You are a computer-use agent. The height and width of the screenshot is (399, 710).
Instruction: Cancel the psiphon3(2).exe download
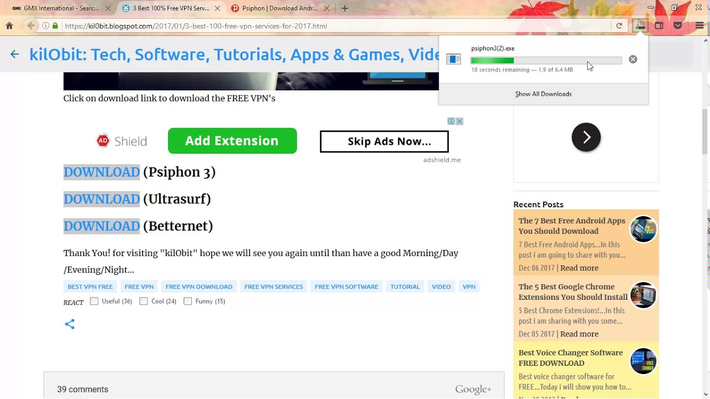click(633, 59)
